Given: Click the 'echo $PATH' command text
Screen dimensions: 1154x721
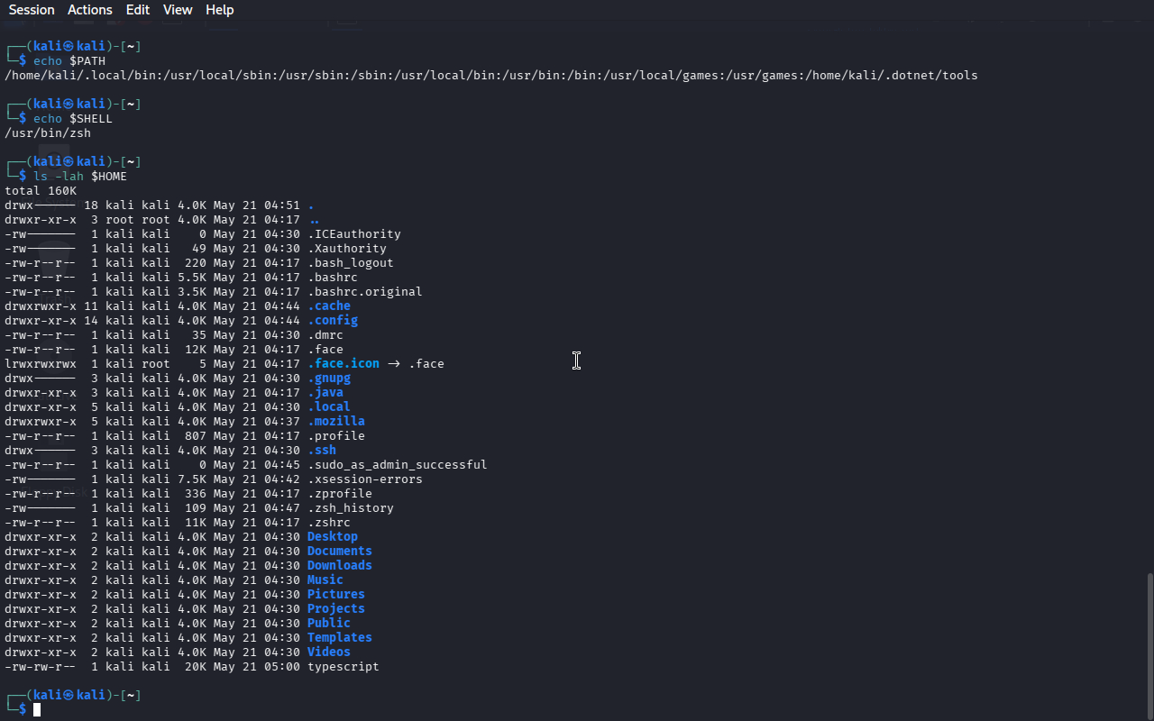Looking at the screenshot, I should [69, 61].
